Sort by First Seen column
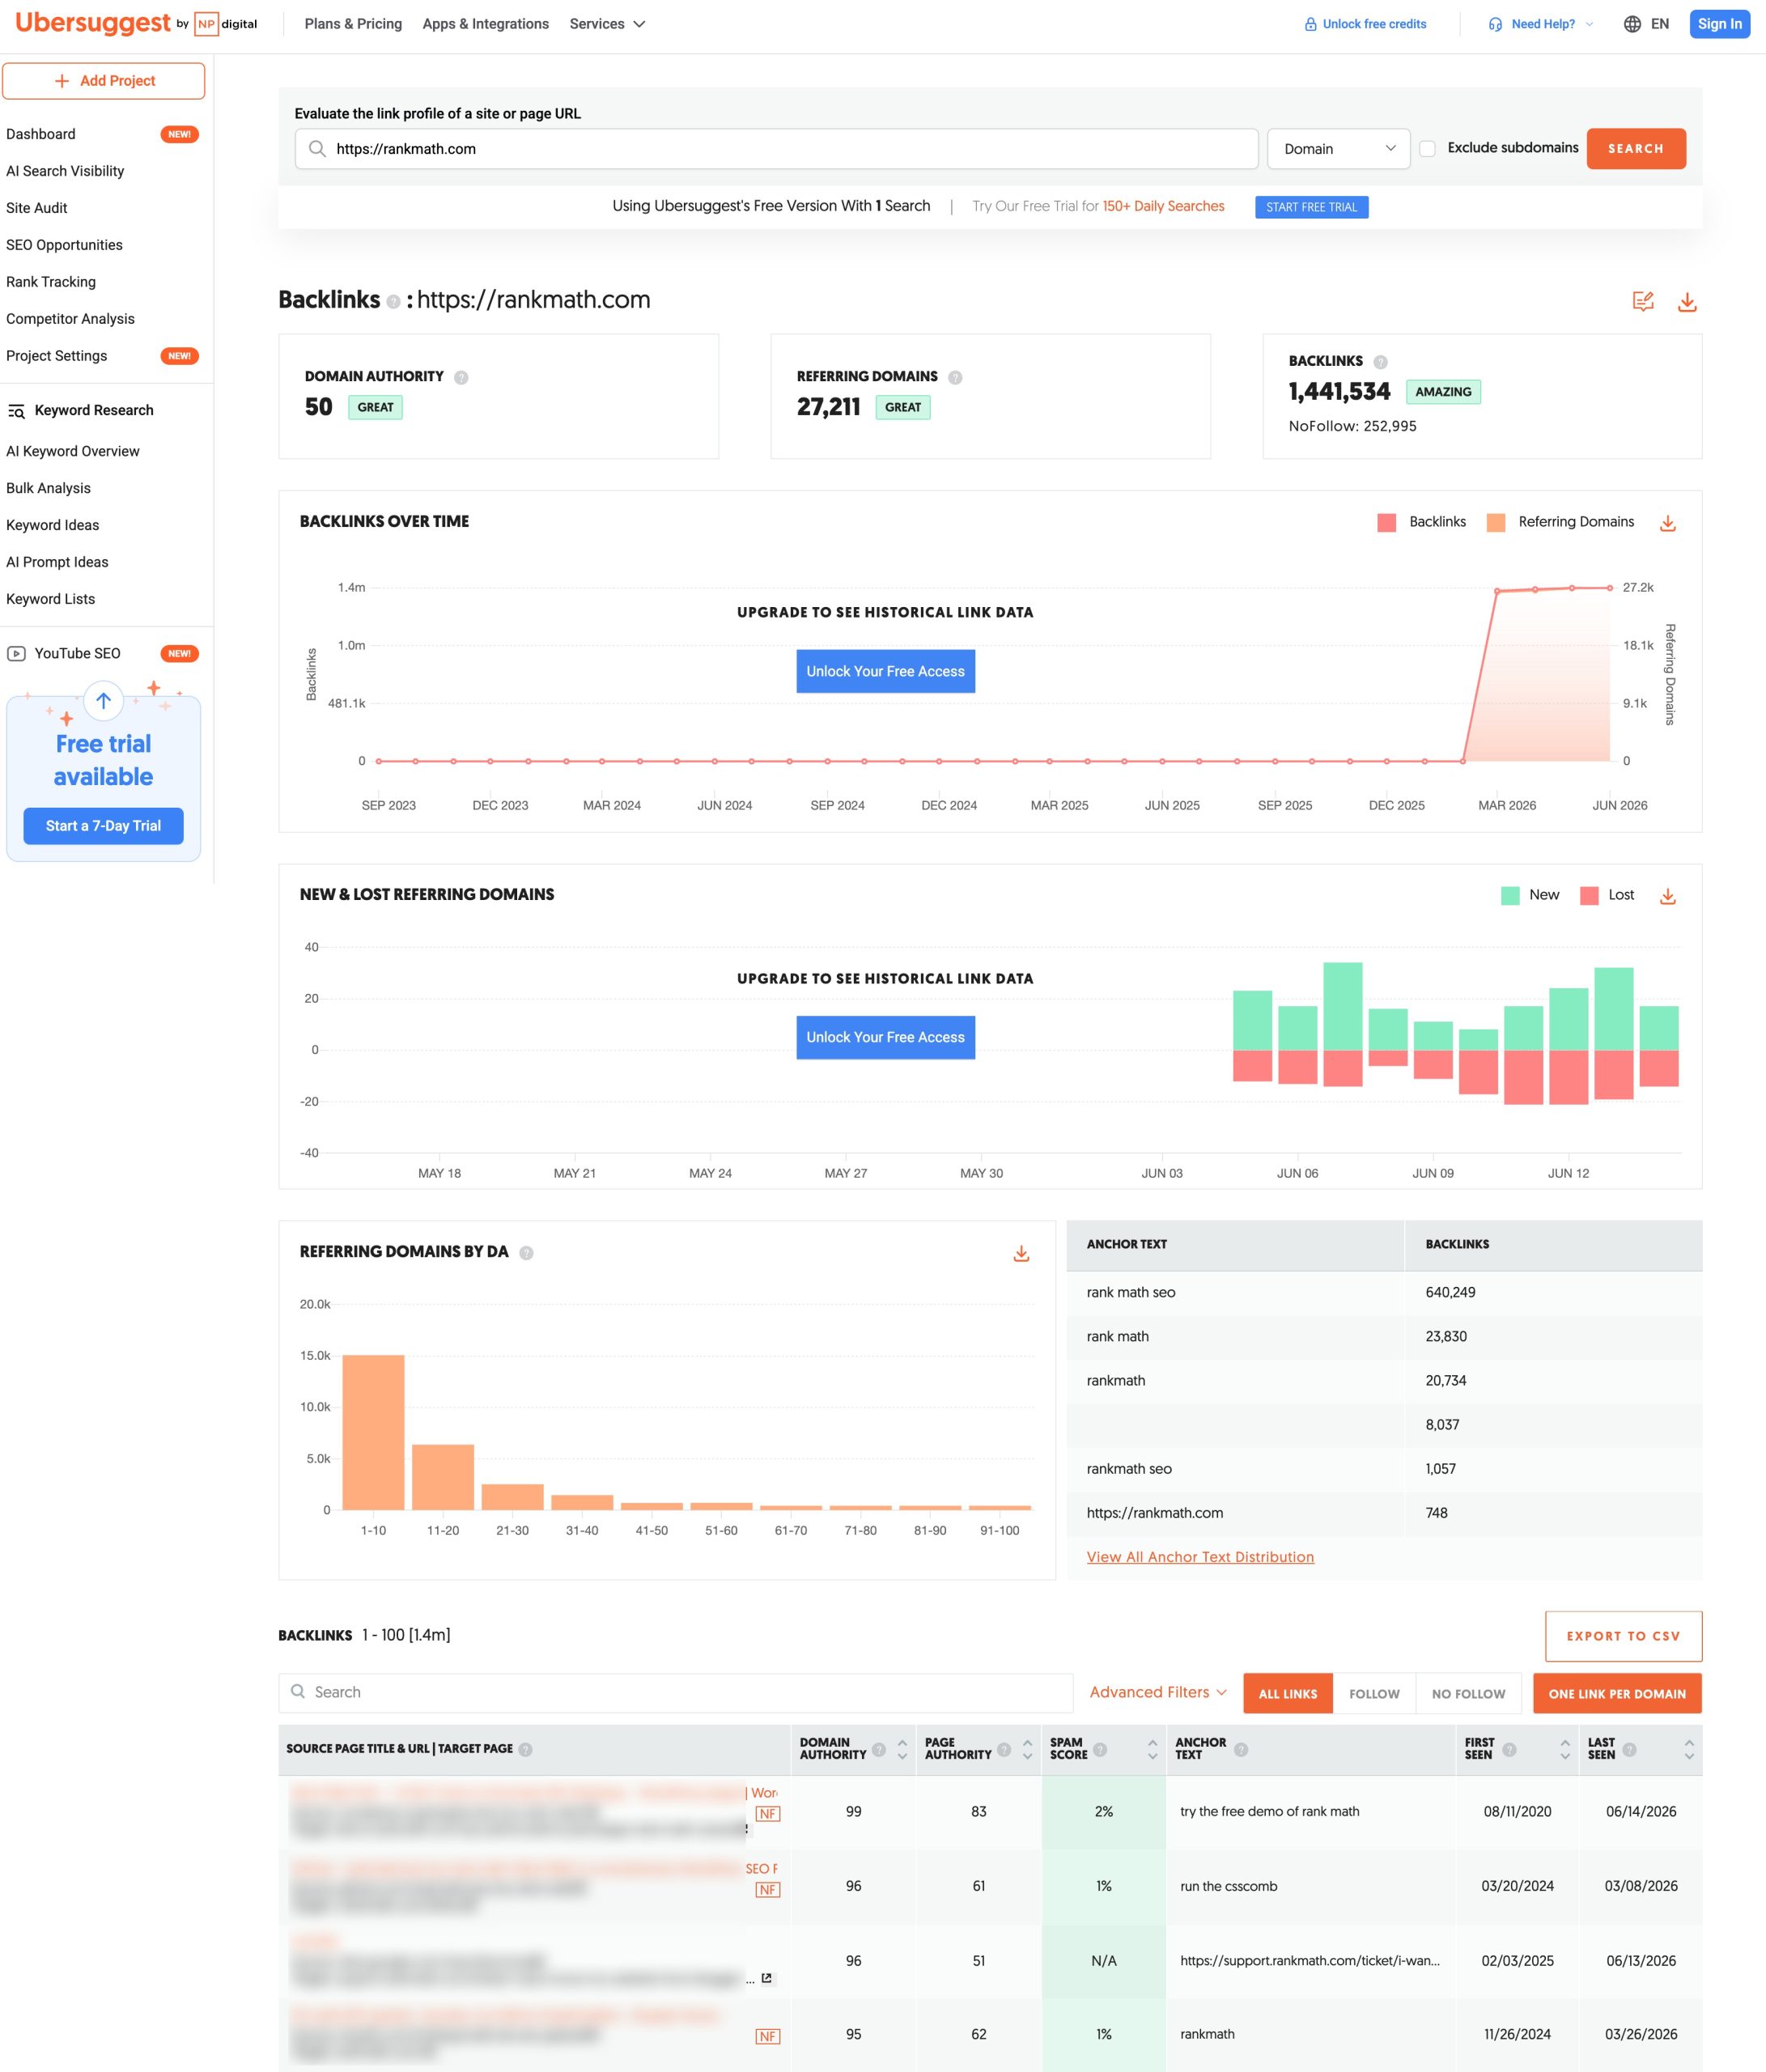1766x2072 pixels. coord(1565,1749)
